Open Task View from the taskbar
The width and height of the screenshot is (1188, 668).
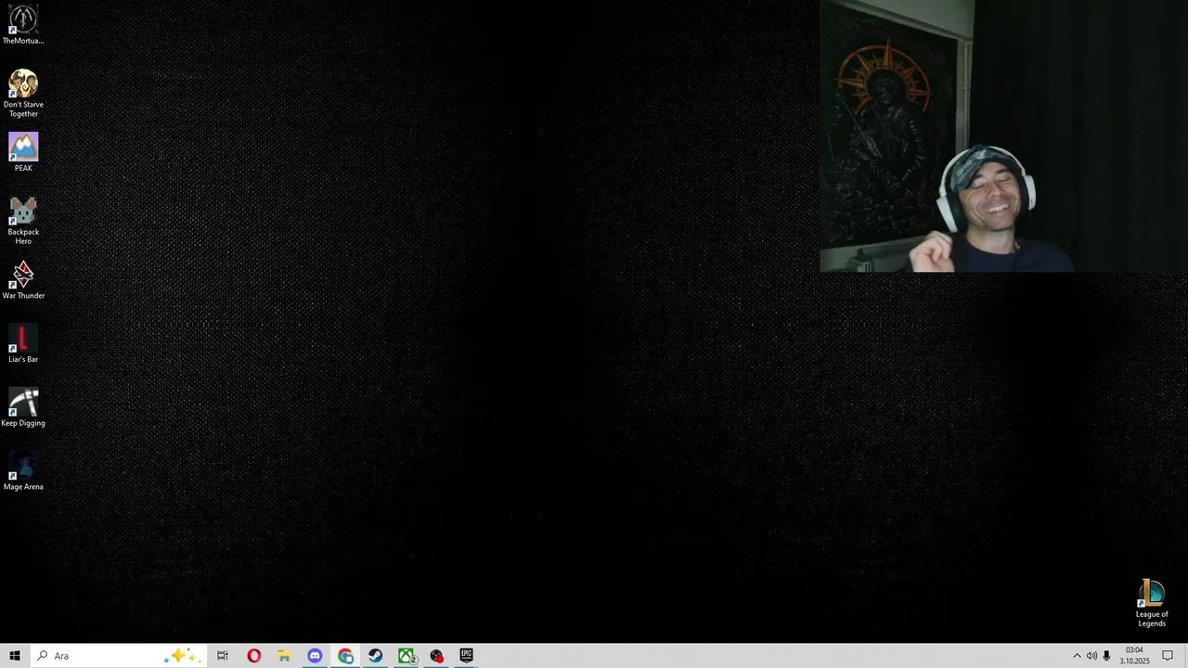[x=223, y=656]
